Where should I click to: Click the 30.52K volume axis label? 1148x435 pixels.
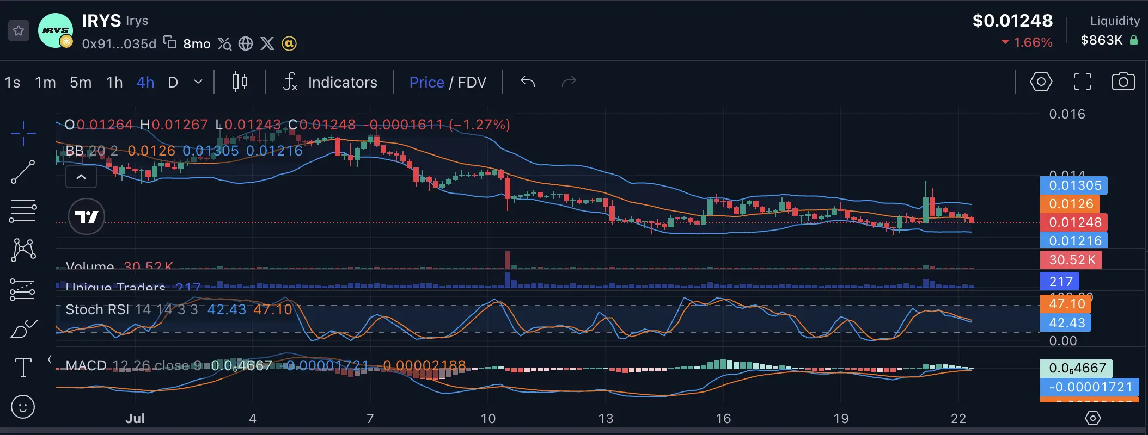[1071, 260]
